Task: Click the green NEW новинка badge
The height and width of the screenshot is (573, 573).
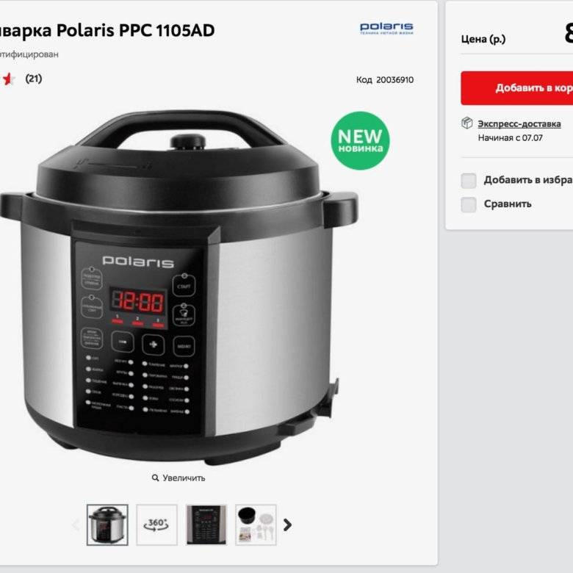Action: [x=360, y=141]
